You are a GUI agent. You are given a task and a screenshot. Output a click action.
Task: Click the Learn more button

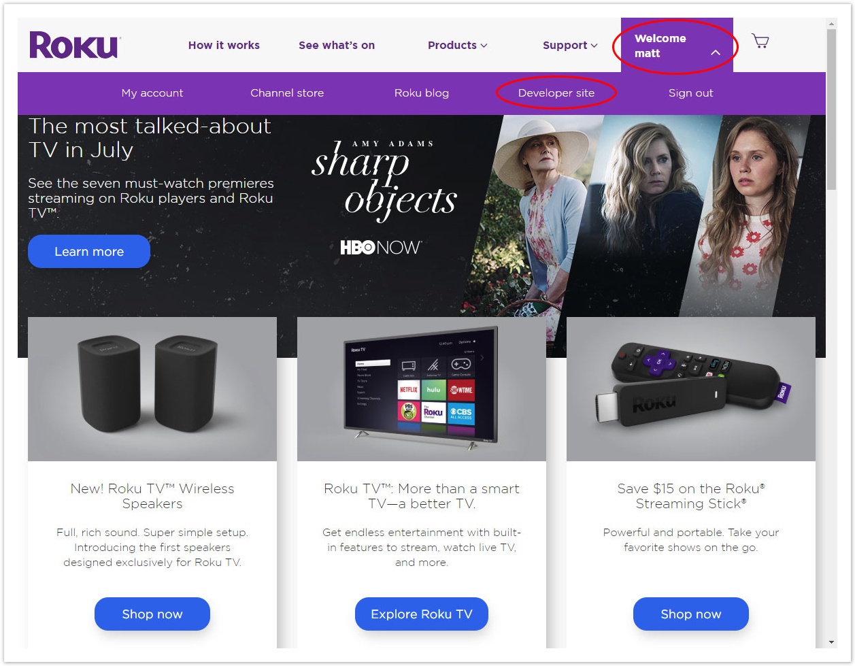click(x=89, y=252)
